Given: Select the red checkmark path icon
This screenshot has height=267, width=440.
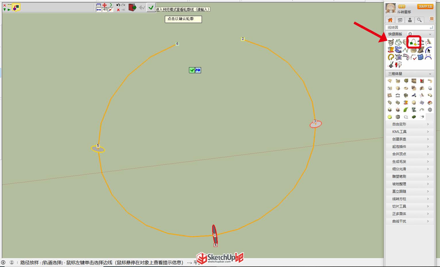Looking at the screenshot, I should tap(414, 57).
